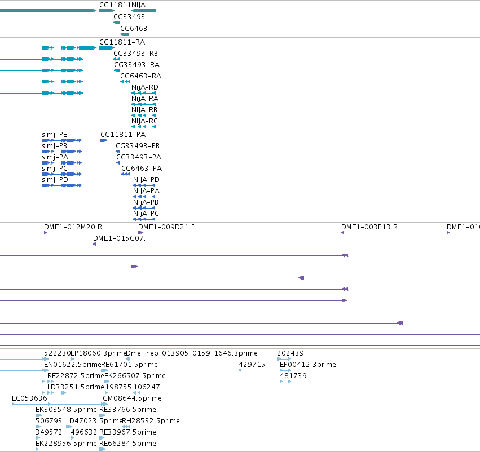Click EST RE66284.5prime
The width and height of the screenshot is (480, 452).
click(127, 444)
